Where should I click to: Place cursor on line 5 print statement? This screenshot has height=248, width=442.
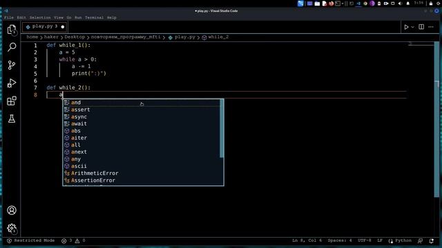point(89,74)
